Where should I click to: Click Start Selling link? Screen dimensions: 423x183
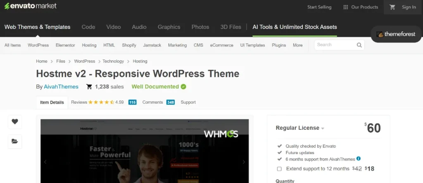tap(319, 7)
